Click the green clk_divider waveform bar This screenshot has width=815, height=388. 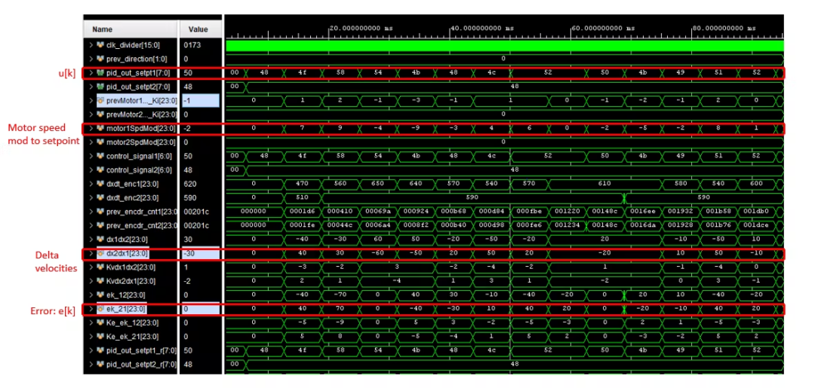[504, 46]
